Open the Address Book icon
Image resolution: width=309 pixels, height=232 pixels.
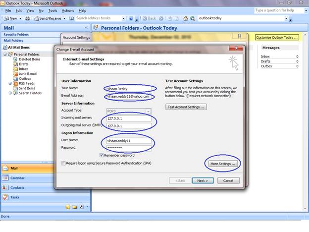click(71, 18)
